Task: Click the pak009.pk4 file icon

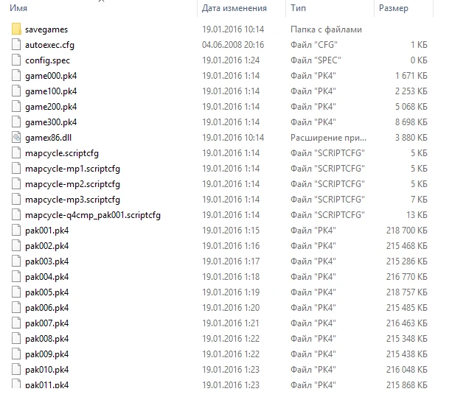Action: point(16,354)
